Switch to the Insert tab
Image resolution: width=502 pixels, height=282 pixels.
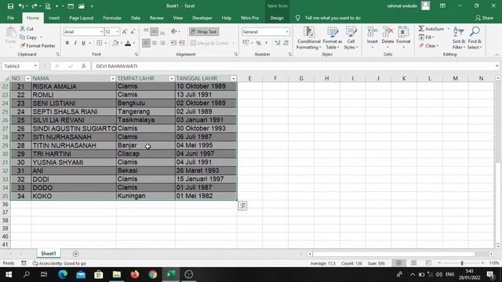click(54, 18)
